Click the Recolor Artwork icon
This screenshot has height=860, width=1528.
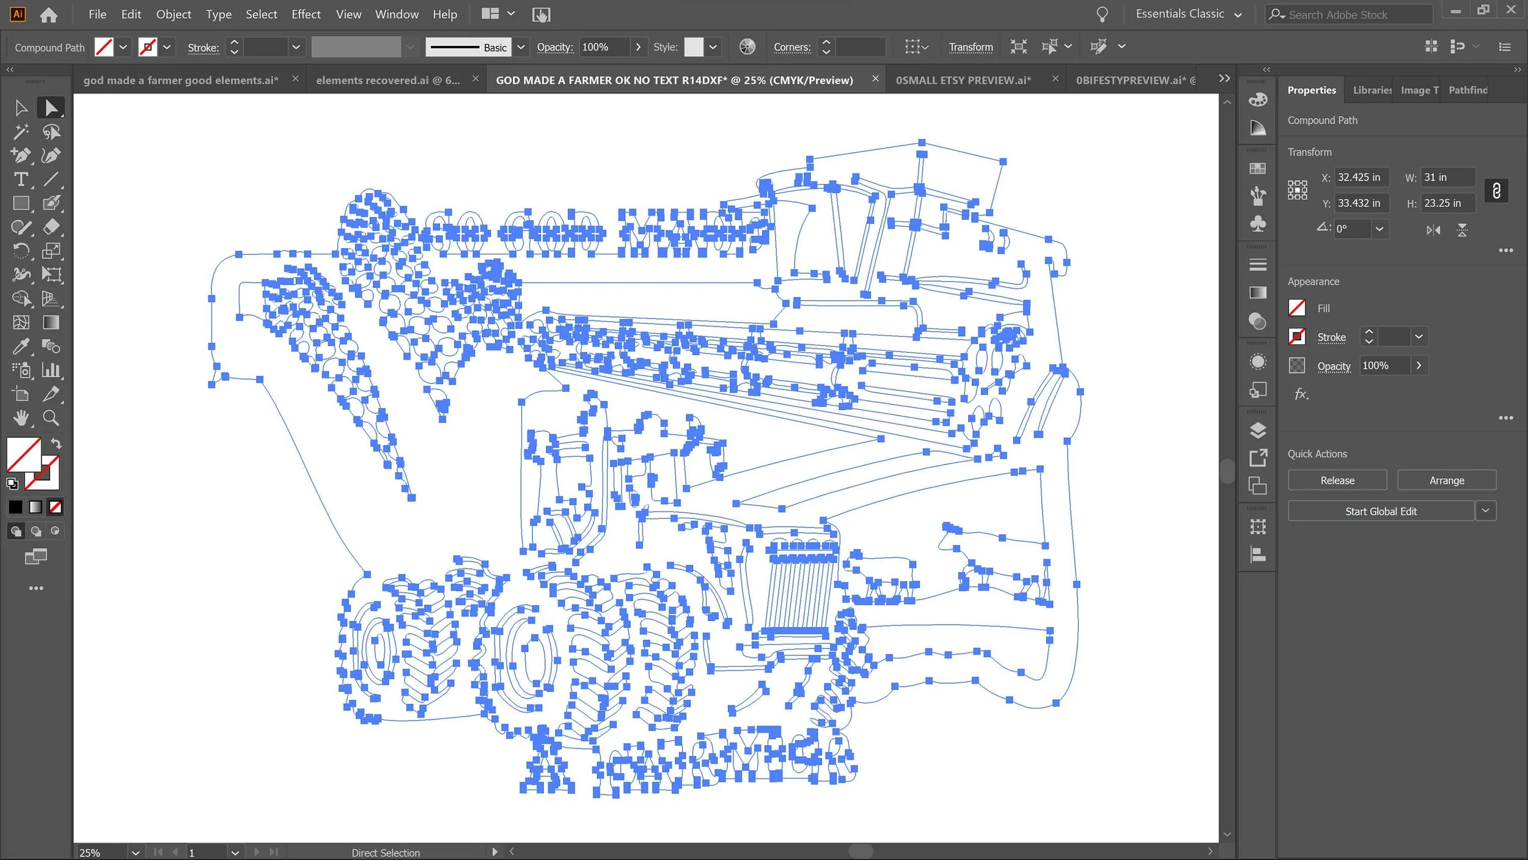point(747,47)
